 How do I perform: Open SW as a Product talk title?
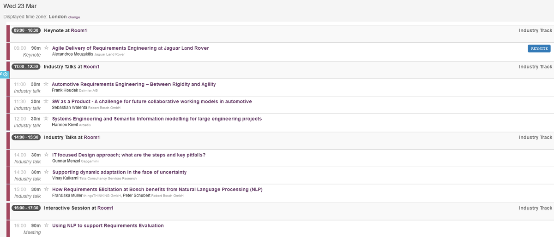152,101
